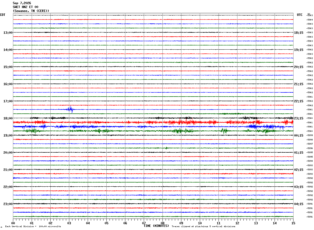This screenshot has width=314, height=230.
Task: Click the UTC timezone header label
Action: [x=300, y=15]
